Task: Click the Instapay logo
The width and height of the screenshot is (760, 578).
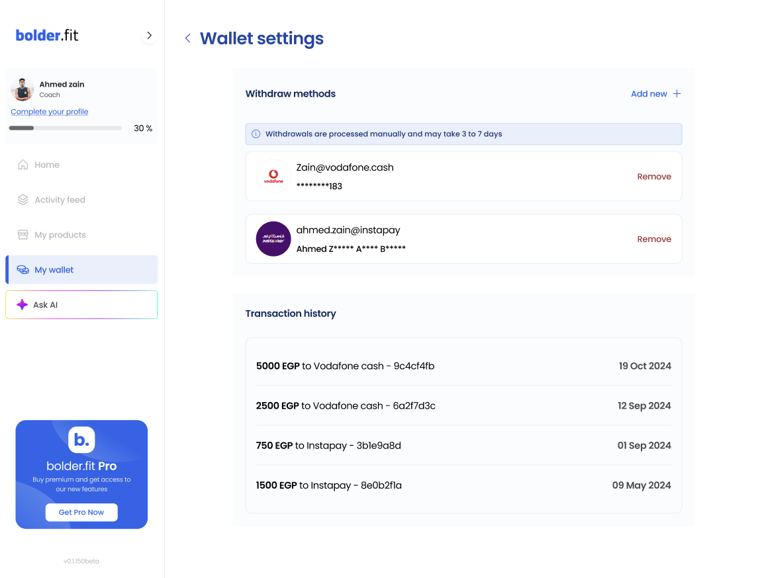Action: click(x=273, y=239)
